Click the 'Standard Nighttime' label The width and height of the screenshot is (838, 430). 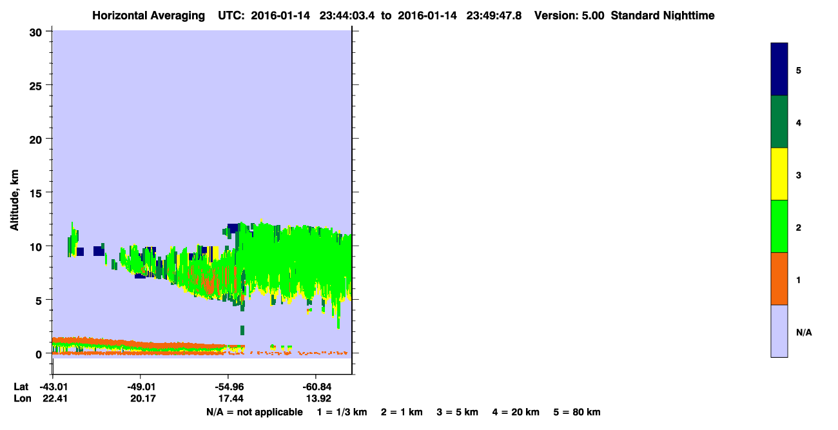tap(663, 15)
